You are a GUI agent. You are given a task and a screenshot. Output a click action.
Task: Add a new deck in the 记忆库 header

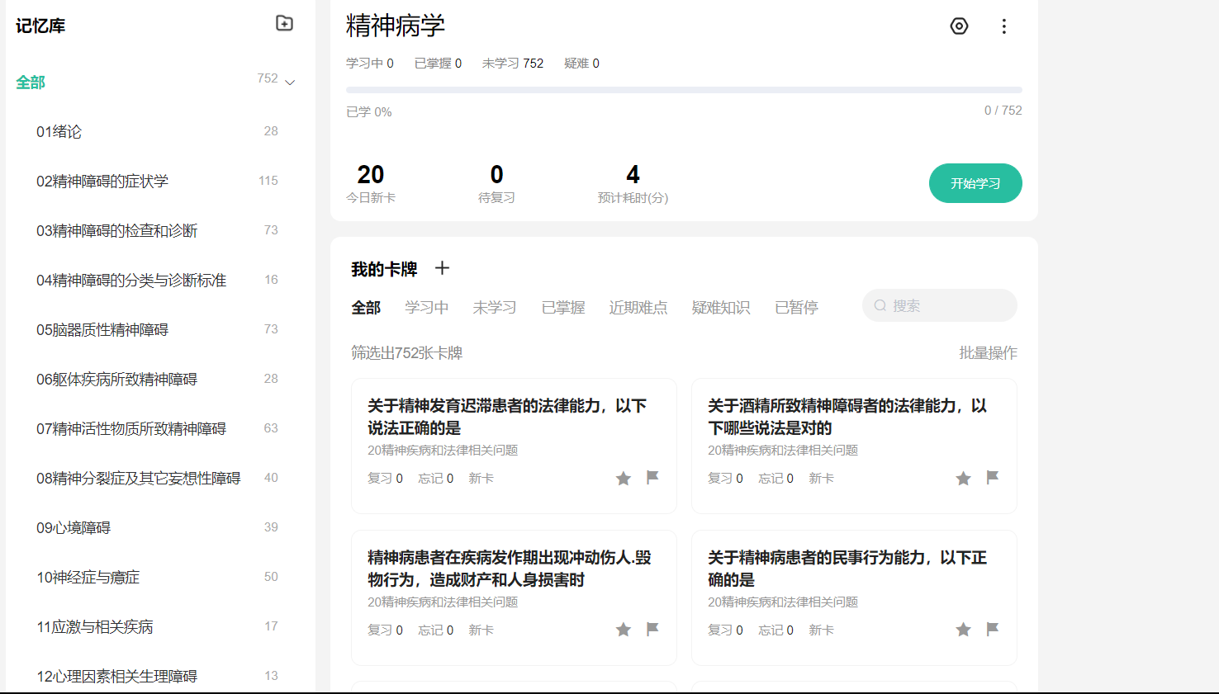pos(284,23)
